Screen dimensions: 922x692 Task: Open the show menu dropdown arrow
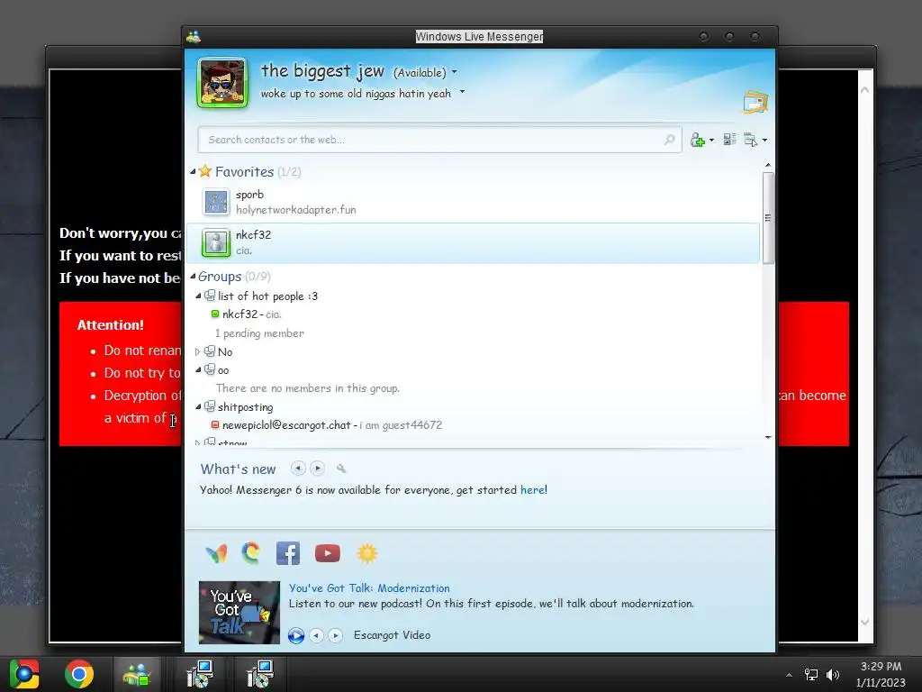pos(764,140)
